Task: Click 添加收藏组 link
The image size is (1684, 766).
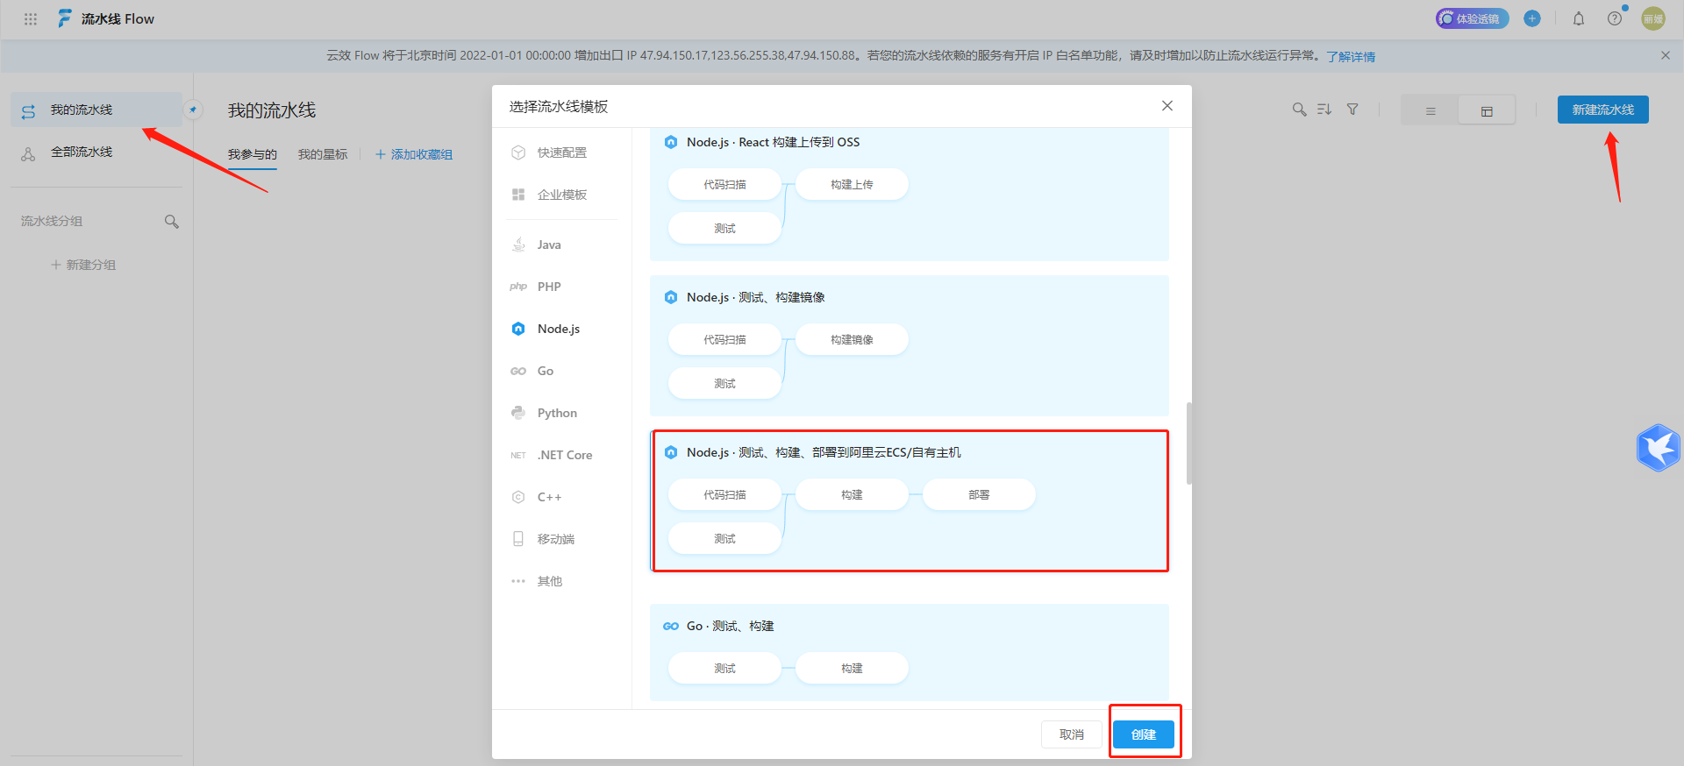Action: tap(414, 154)
